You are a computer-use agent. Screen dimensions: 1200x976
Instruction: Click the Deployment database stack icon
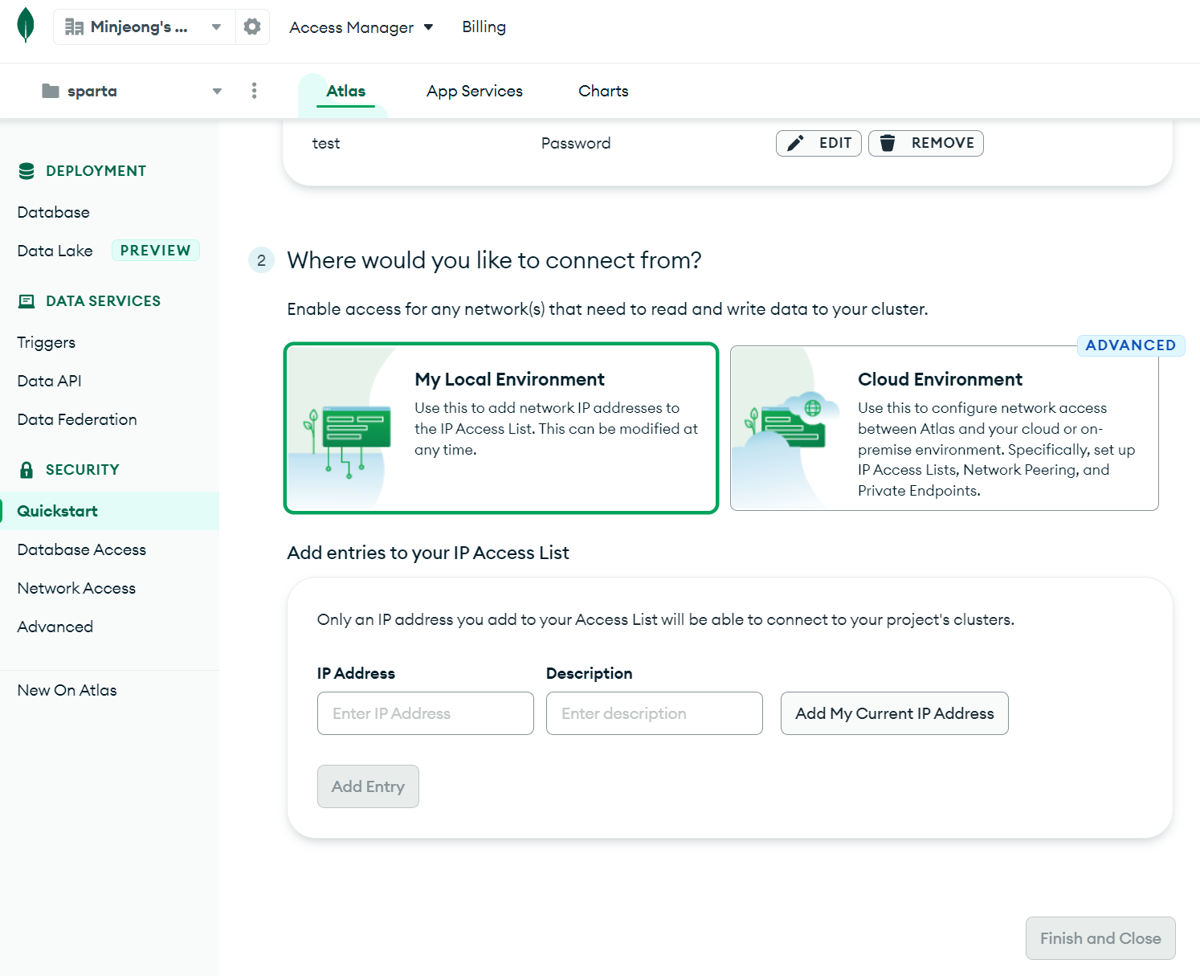click(27, 171)
